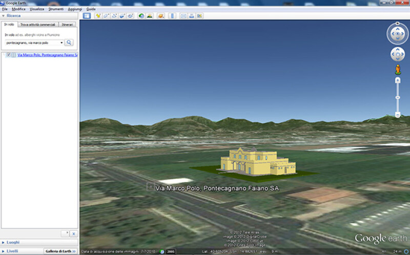
Task: Click the 2005 historical imagery year button
Action: point(171,251)
